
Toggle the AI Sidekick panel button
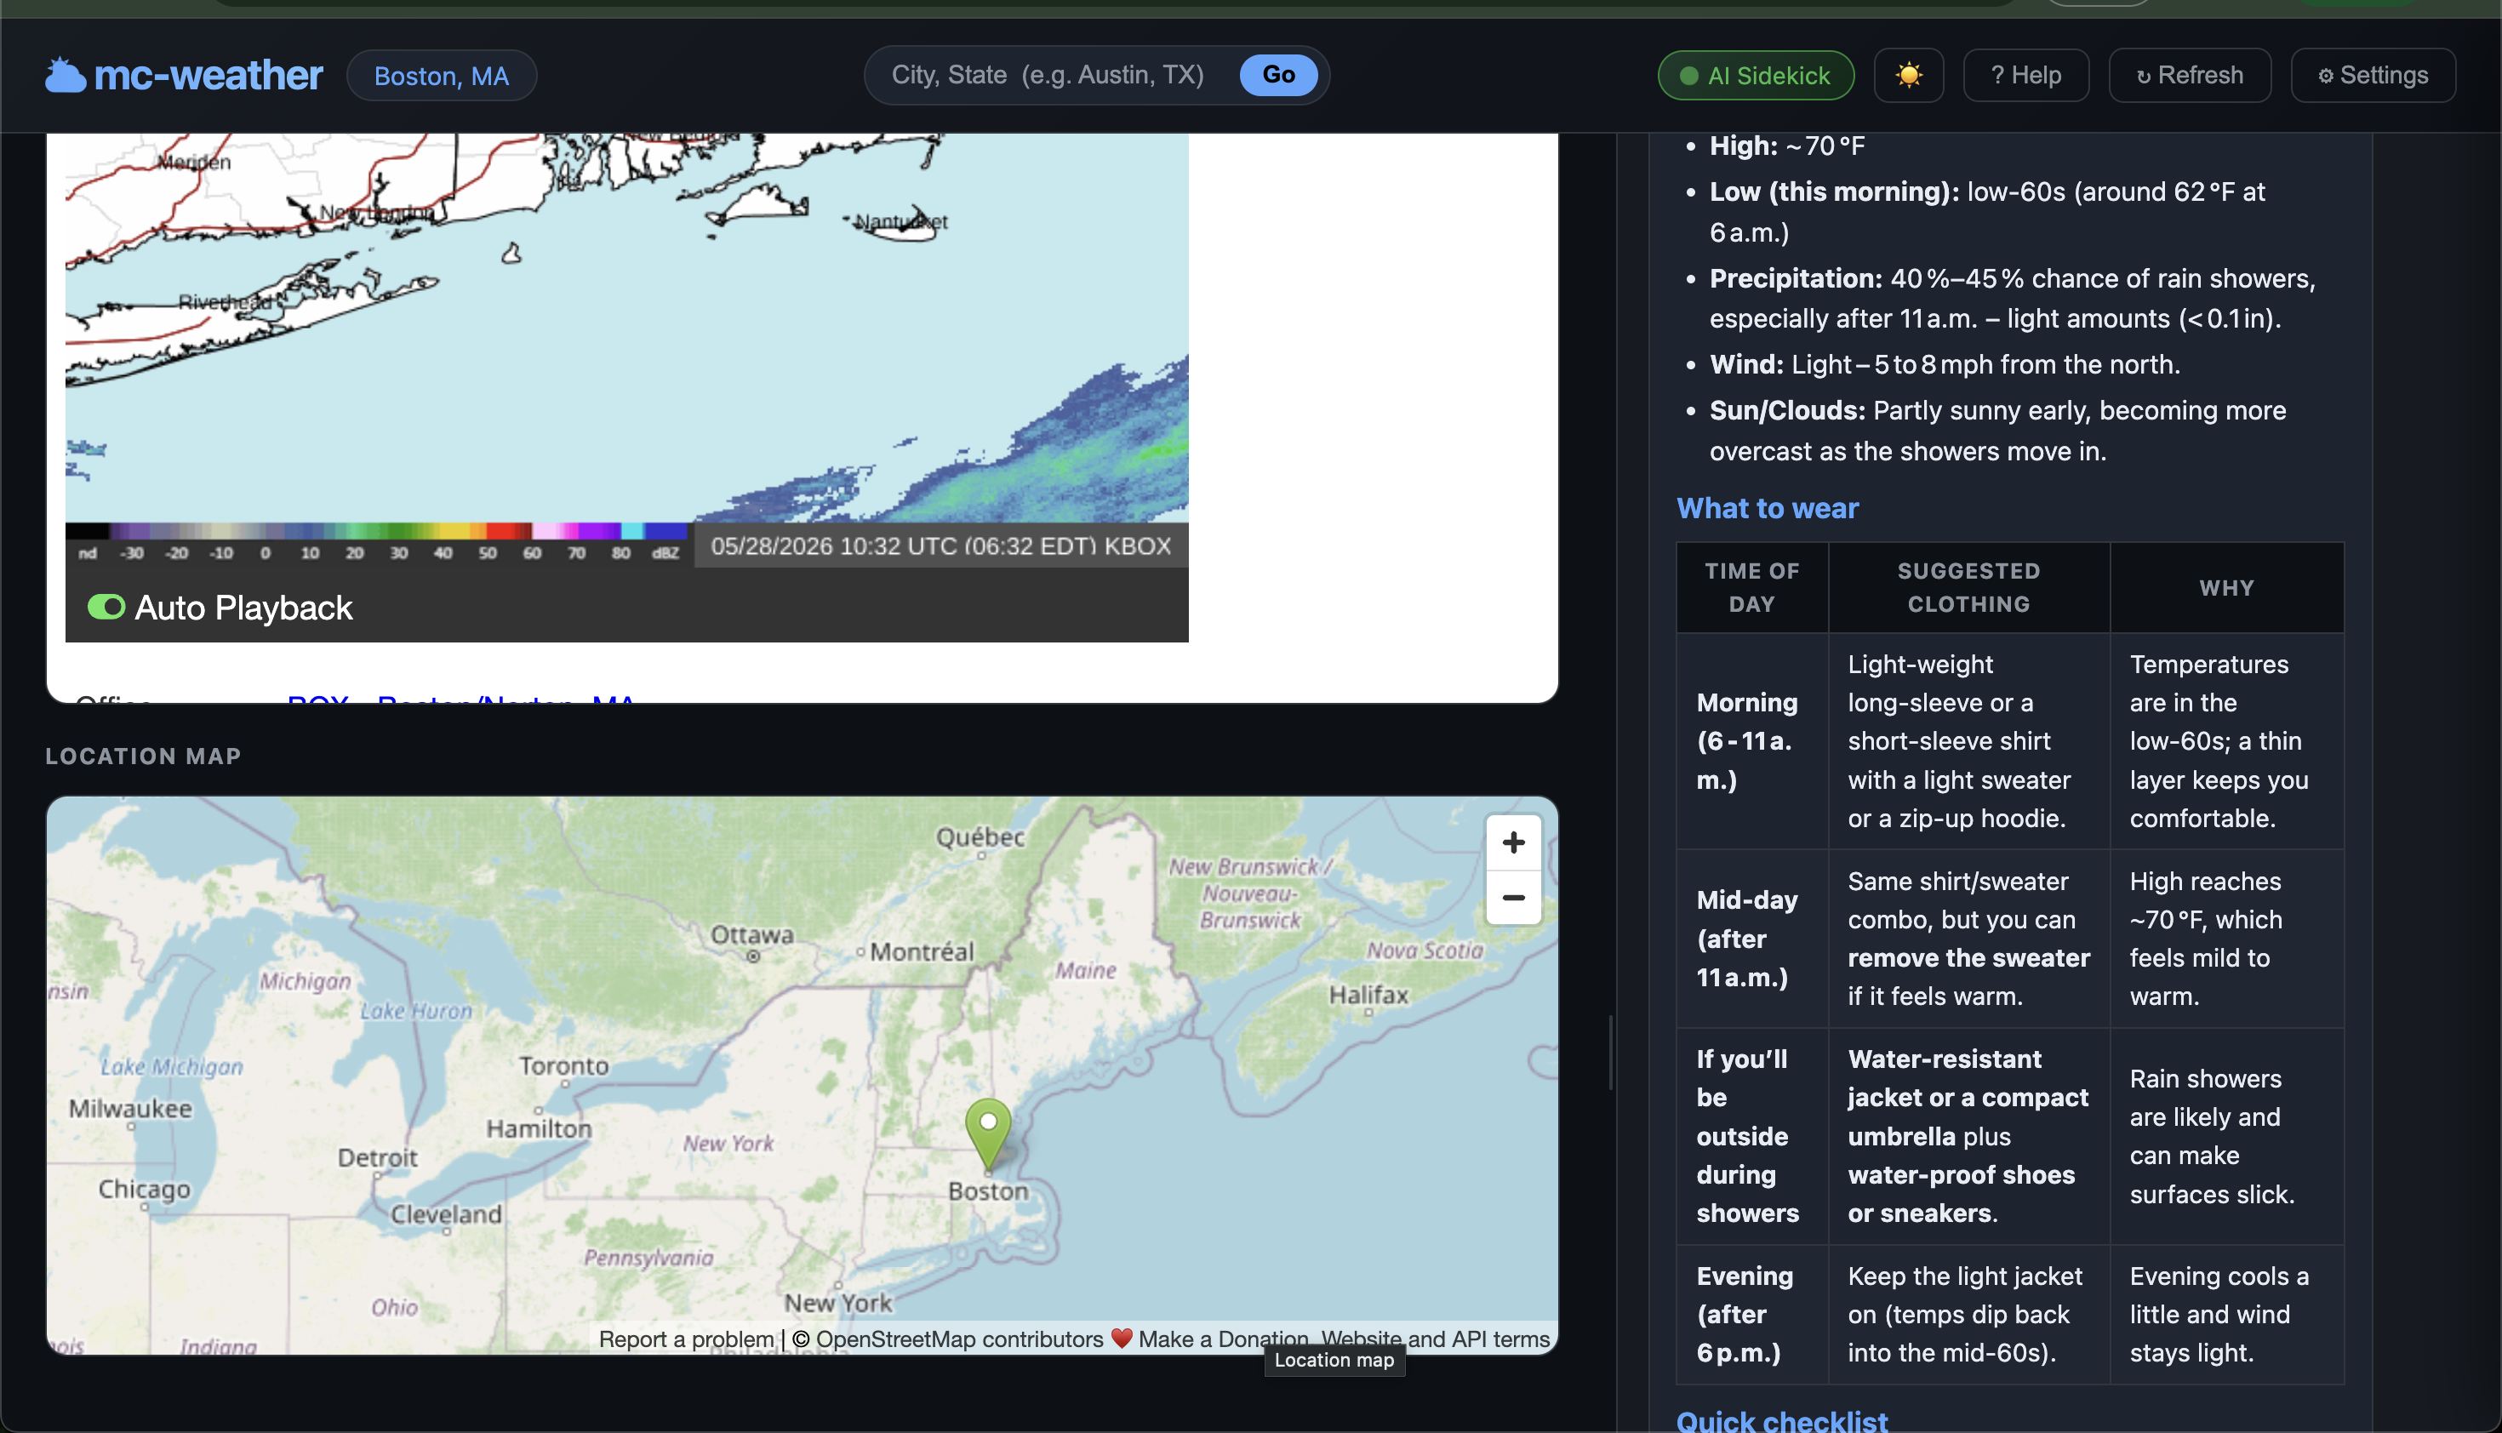coord(1756,76)
